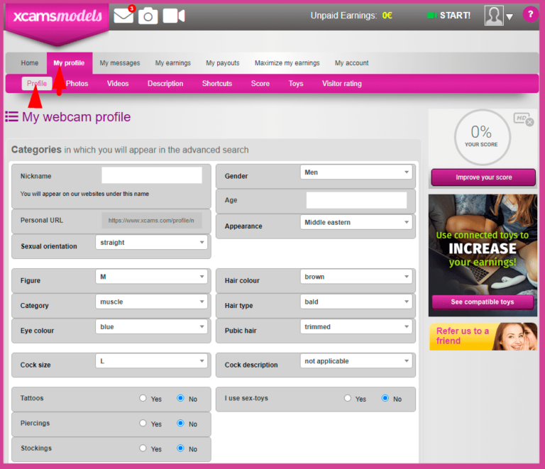Click Improve your score button
Viewport: 545px width, 469px height.
click(x=483, y=177)
